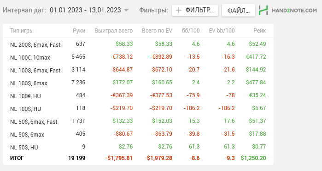Screen dimensions: 322x171
Task: Select the NL 100$, 6max row
Action: pos(138,83)
